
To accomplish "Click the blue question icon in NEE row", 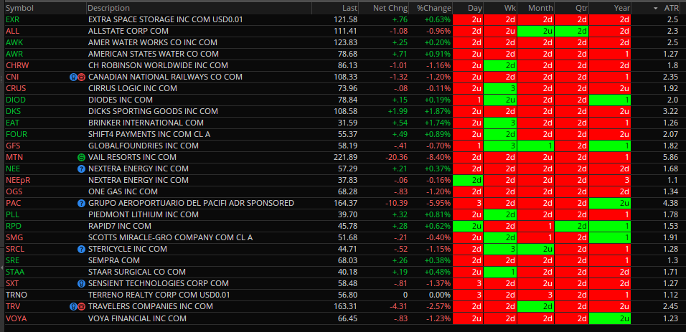I will [81, 169].
